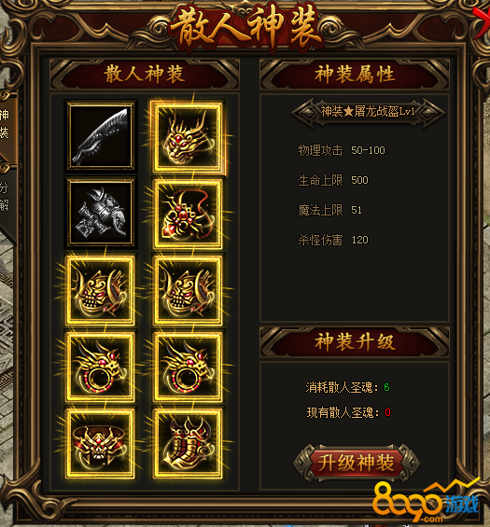Viewport: 490px width, 527px height.
Task: Click the 神装属性 panel header
Action: pyautogui.click(x=355, y=74)
